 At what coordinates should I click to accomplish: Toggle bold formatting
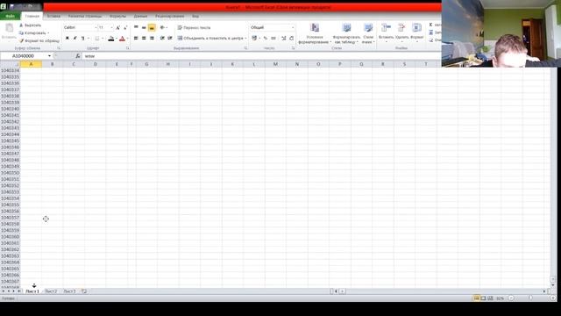67,39
